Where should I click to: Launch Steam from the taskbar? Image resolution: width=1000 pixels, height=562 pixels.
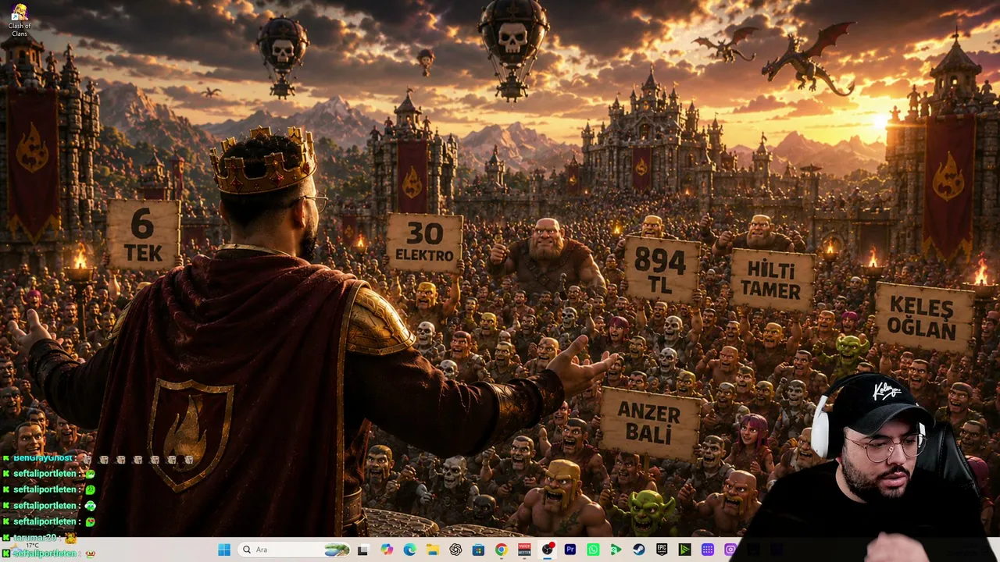coord(639,550)
